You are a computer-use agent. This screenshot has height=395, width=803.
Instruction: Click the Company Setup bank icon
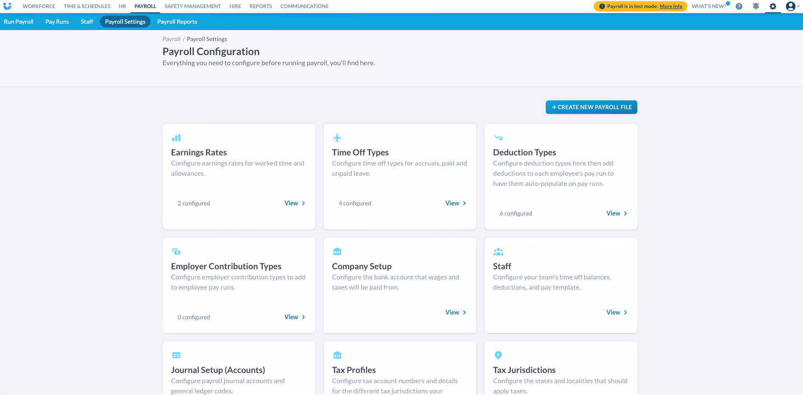(337, 251)
